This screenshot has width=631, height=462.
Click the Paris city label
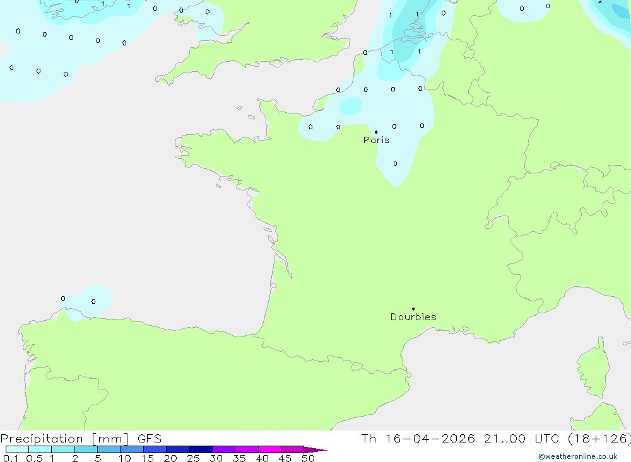pyautogui.click(x=376, y=140)
